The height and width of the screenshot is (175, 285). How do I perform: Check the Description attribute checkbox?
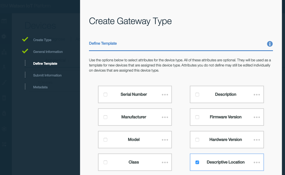[197, 94]
